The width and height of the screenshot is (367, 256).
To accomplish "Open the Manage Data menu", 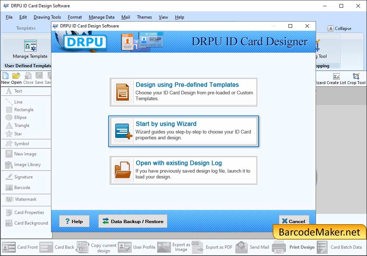I will pyautogui.click(x=102, y=17).
